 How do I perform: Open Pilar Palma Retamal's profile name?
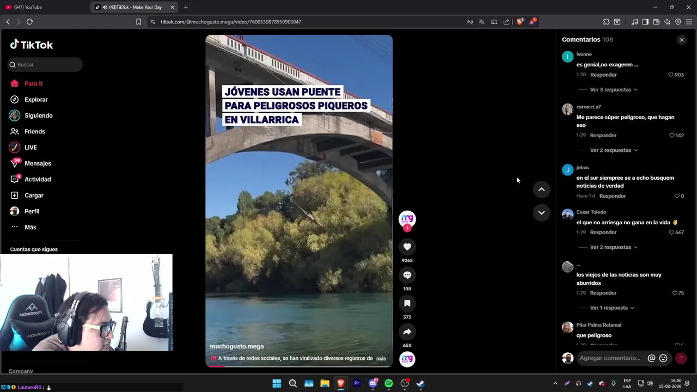(x=598, y=325)
